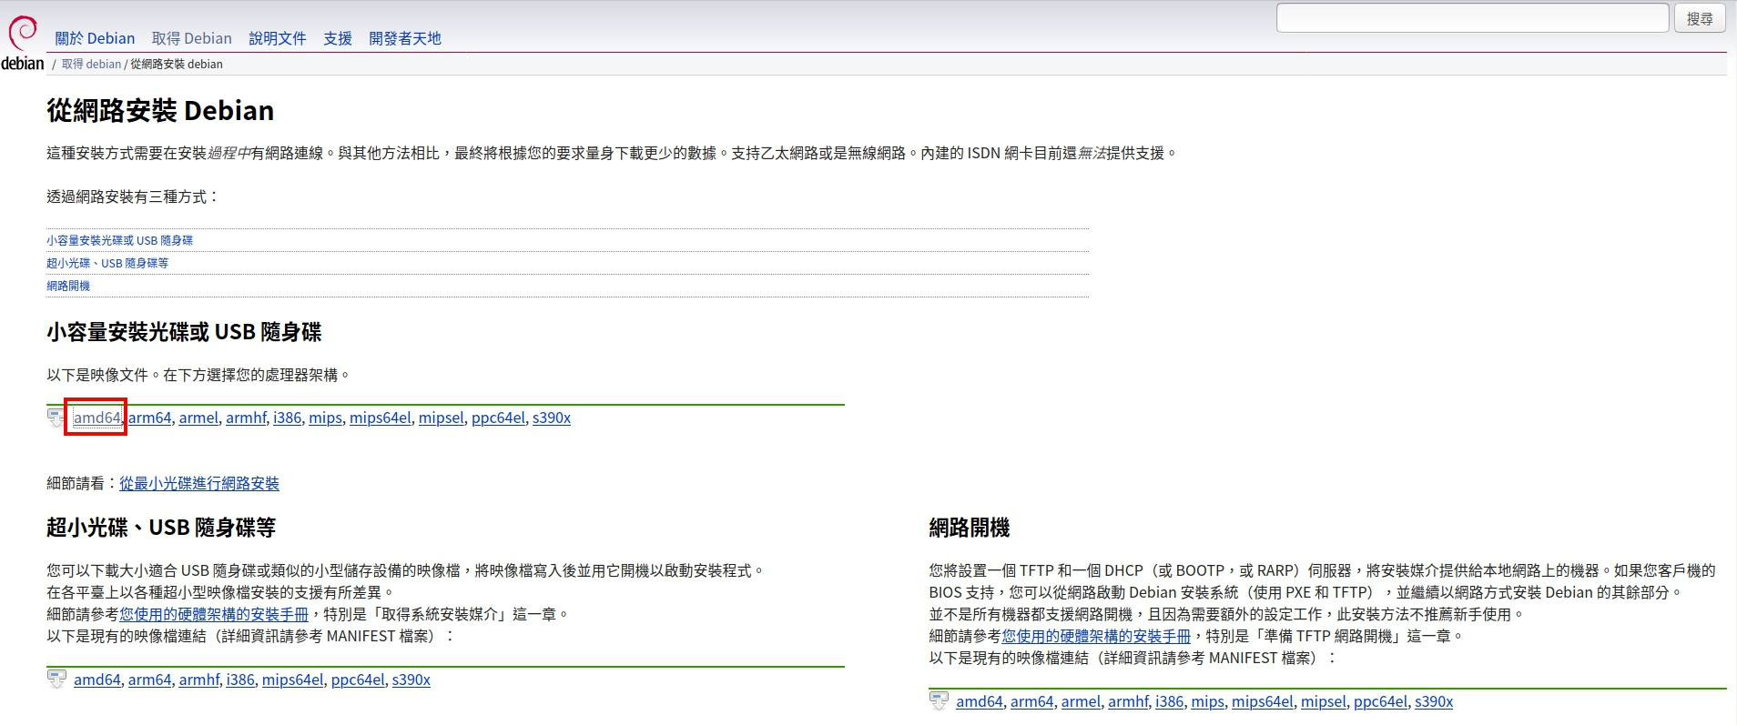Image resolution: width=1737 pixels, height=725 pixels.
Task: Open arm64 link in 超小光碟 section
Action: [x=149, y=680]
